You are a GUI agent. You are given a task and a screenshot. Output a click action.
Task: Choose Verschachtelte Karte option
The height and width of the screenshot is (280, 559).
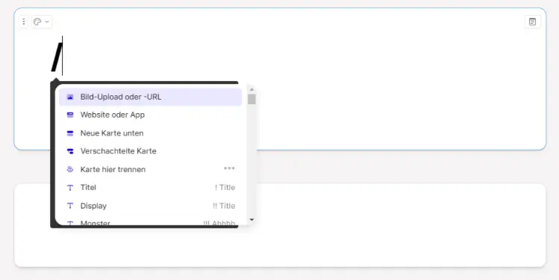151,151
